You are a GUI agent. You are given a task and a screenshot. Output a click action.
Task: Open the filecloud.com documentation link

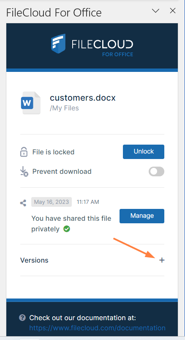tap(97, 328)
